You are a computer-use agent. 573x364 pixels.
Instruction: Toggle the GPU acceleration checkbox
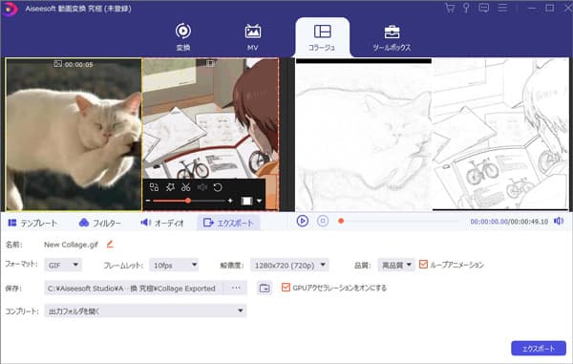pos(286,288)
